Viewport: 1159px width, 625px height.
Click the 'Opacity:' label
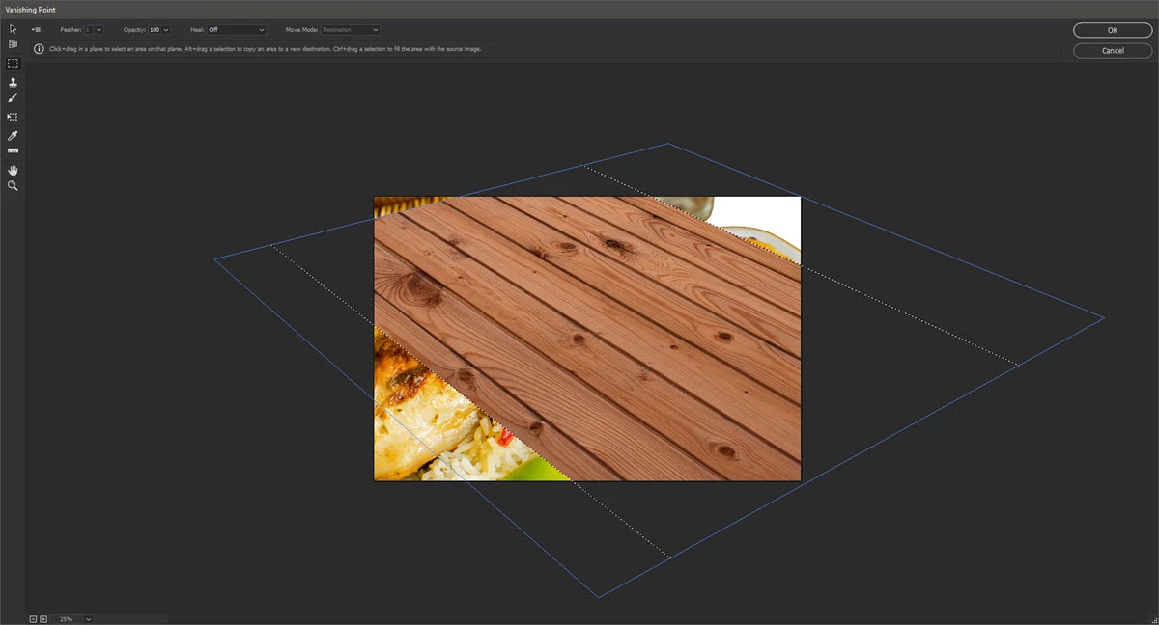click(x=133, y=30)
